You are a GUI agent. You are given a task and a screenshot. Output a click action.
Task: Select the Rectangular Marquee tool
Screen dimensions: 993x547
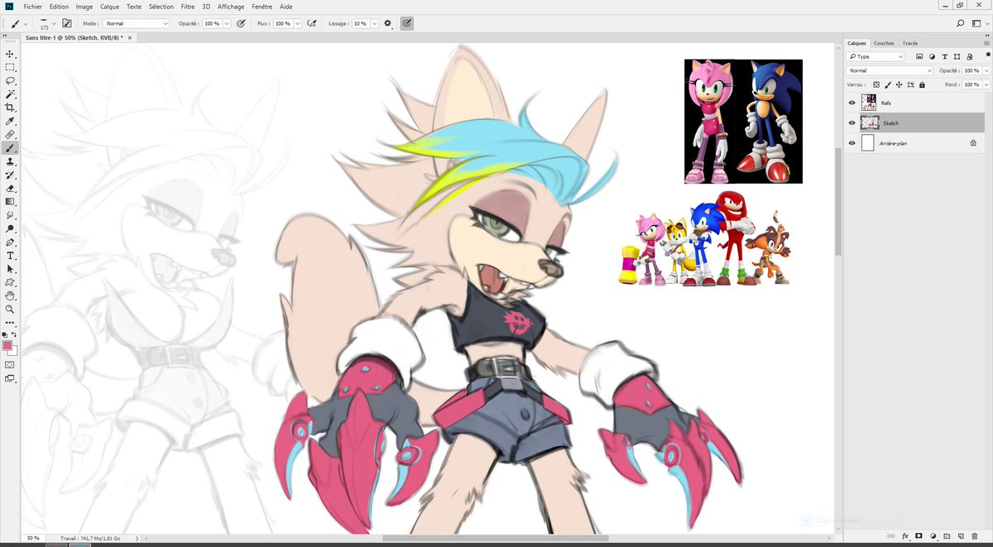(10, 67)
